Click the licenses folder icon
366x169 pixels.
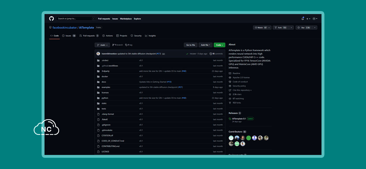pos(98,93)
